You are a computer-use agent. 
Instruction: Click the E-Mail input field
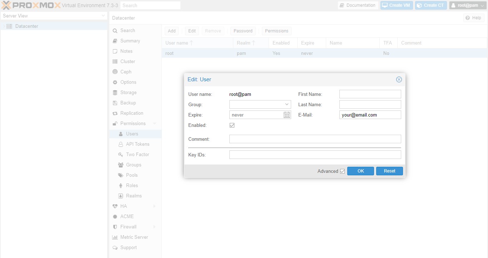pyautogui.click(x=370, y=115)
